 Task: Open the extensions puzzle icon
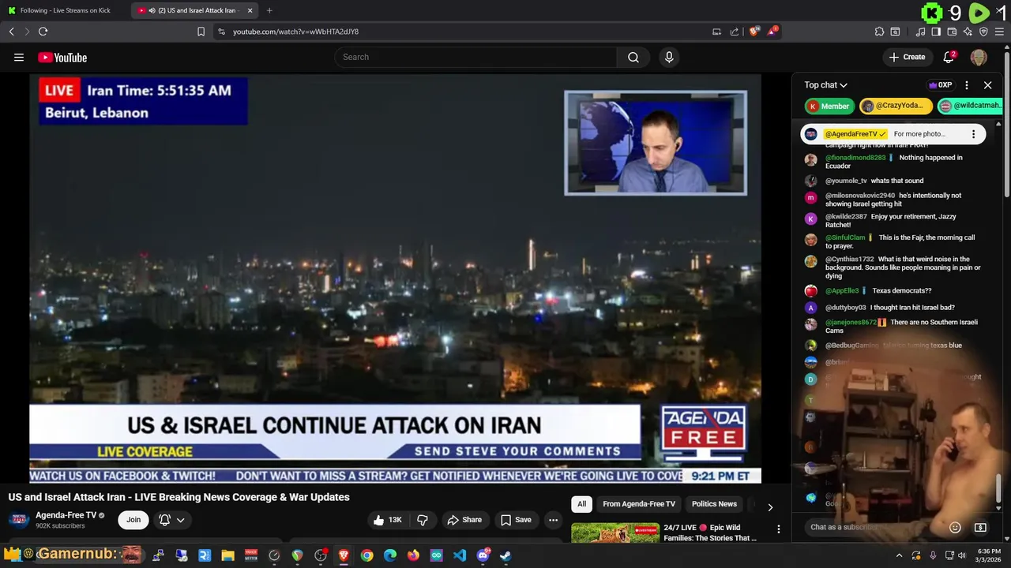[x=879, y=32]
